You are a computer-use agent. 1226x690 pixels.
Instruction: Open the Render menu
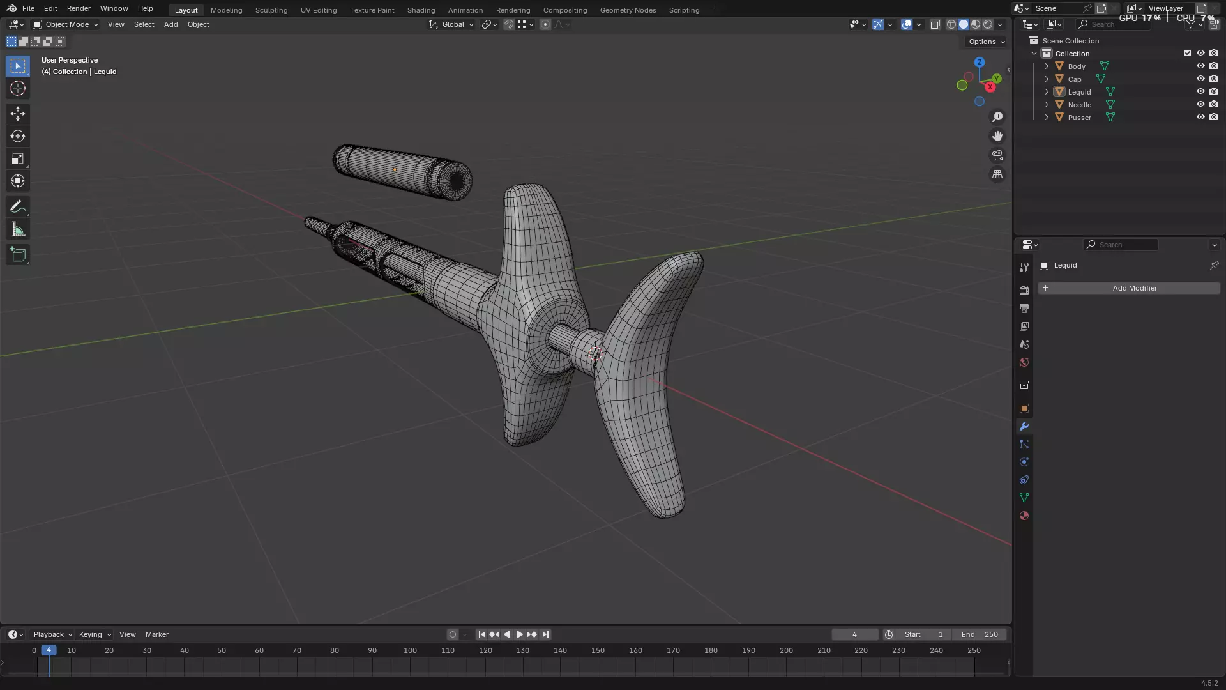(79, 8)
